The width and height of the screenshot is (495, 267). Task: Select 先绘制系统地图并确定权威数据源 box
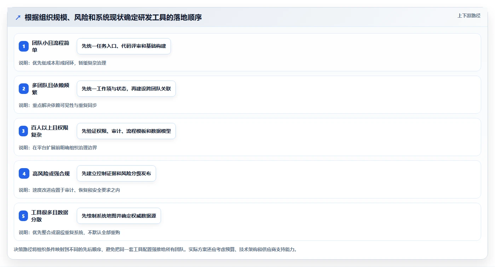[x=119, y=216]
